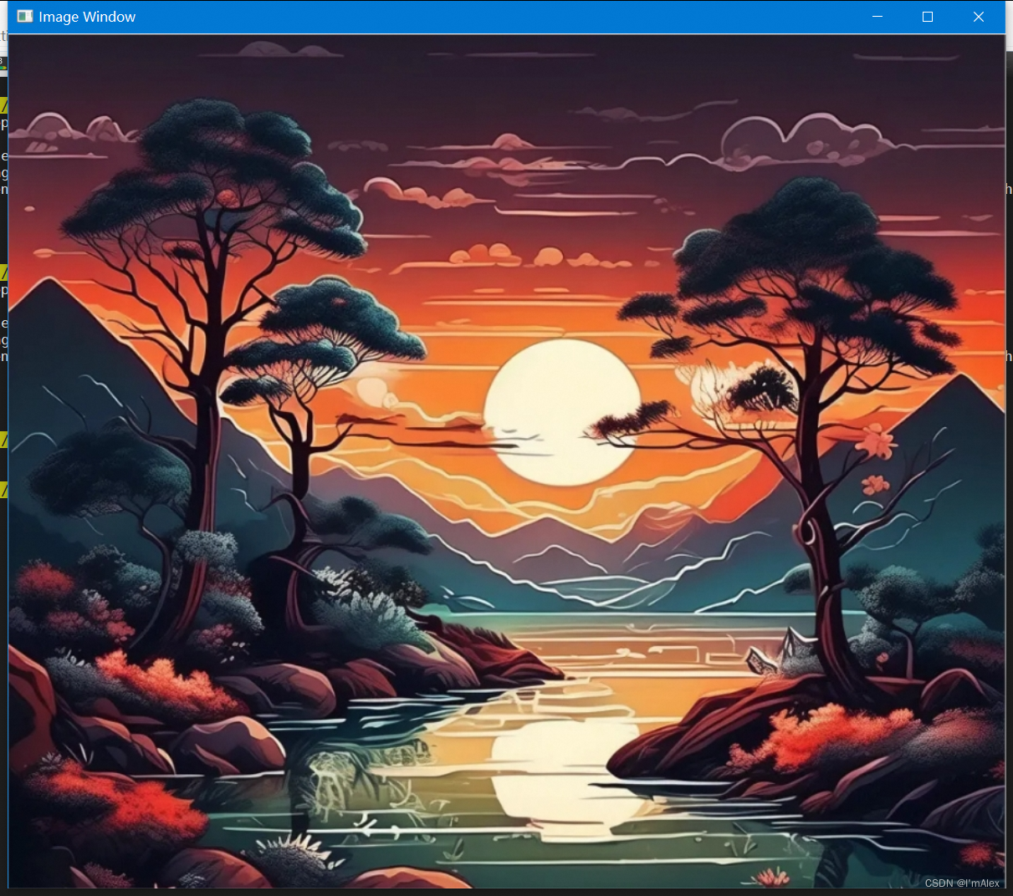1013x896 pixels.
Task: Minimize the Image Window
Action: click(877, 17)
